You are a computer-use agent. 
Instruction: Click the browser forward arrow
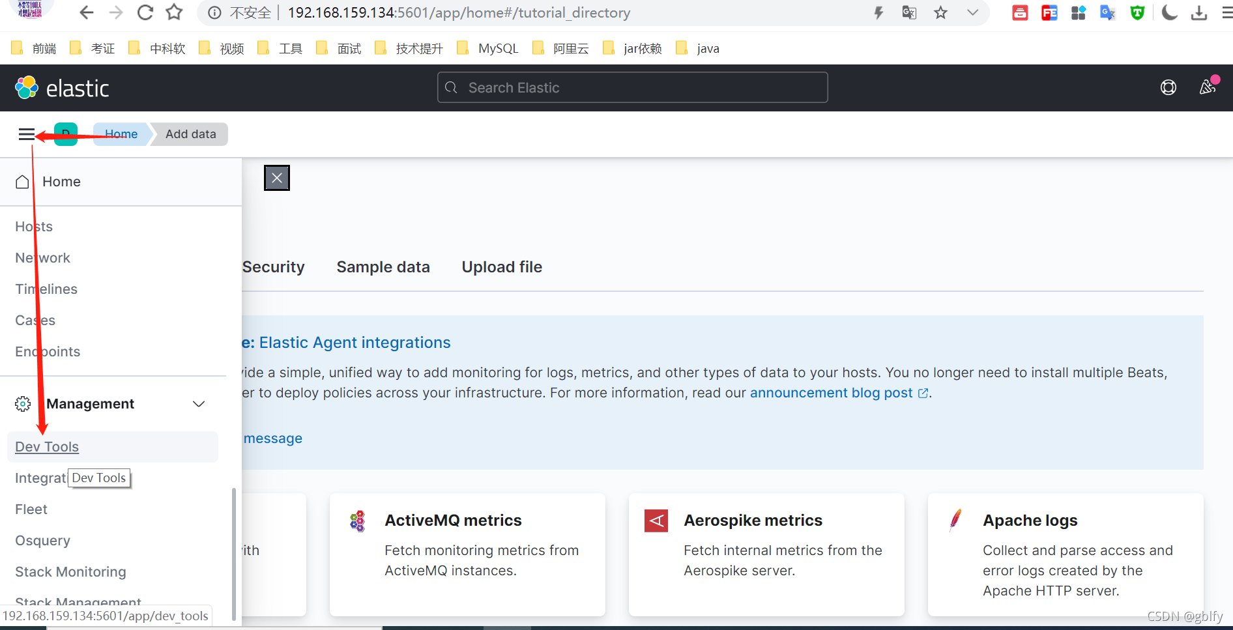[x=116, y=12]
